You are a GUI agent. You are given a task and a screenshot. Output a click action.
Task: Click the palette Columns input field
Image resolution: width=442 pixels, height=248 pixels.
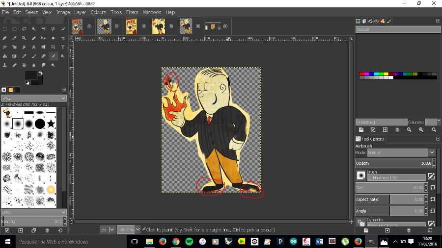coord(431,122)
